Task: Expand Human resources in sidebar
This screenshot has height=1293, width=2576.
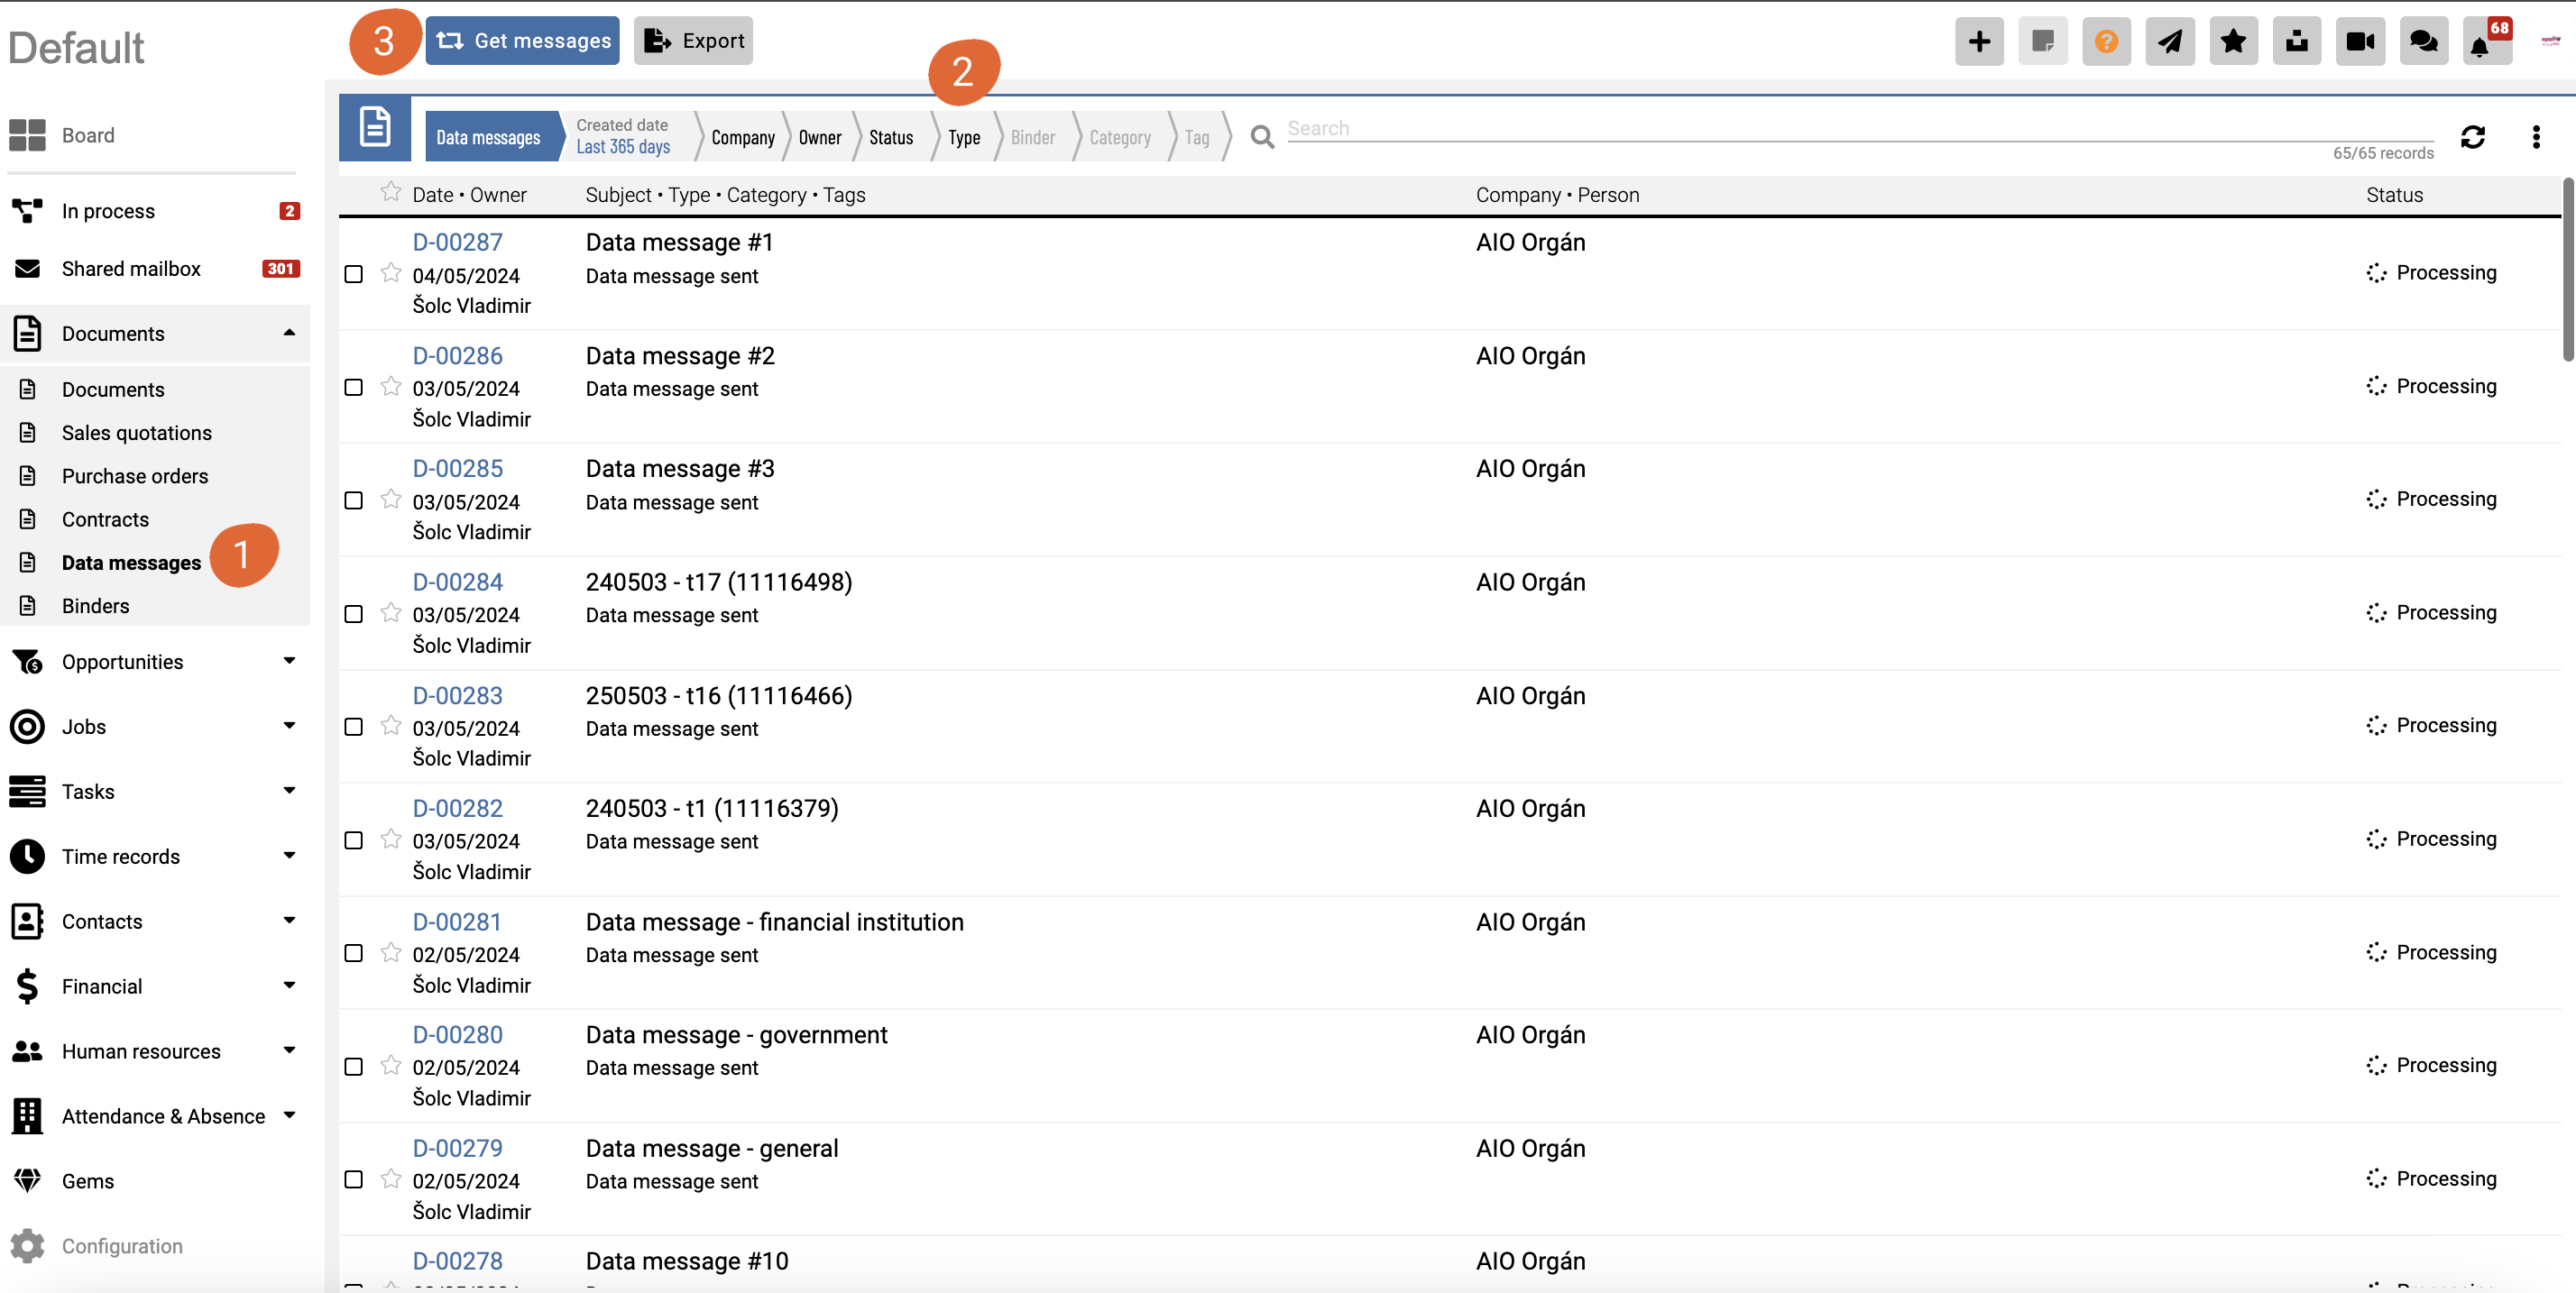Action: tap(289, 1051)
